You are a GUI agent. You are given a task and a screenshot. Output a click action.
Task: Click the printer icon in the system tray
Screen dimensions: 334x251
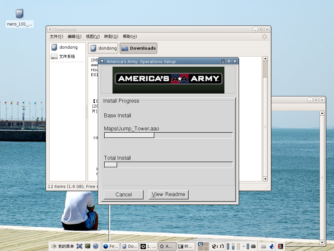[x=263, y=246]
